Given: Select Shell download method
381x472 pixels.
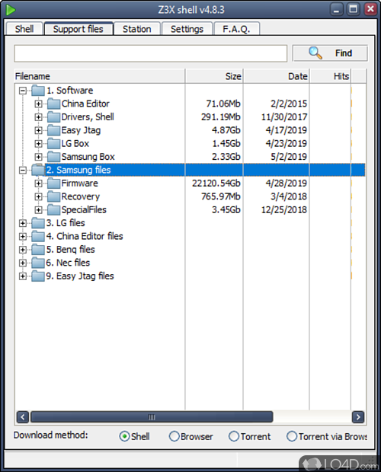Looking at the screenshot, I should (x=124, y=436).
